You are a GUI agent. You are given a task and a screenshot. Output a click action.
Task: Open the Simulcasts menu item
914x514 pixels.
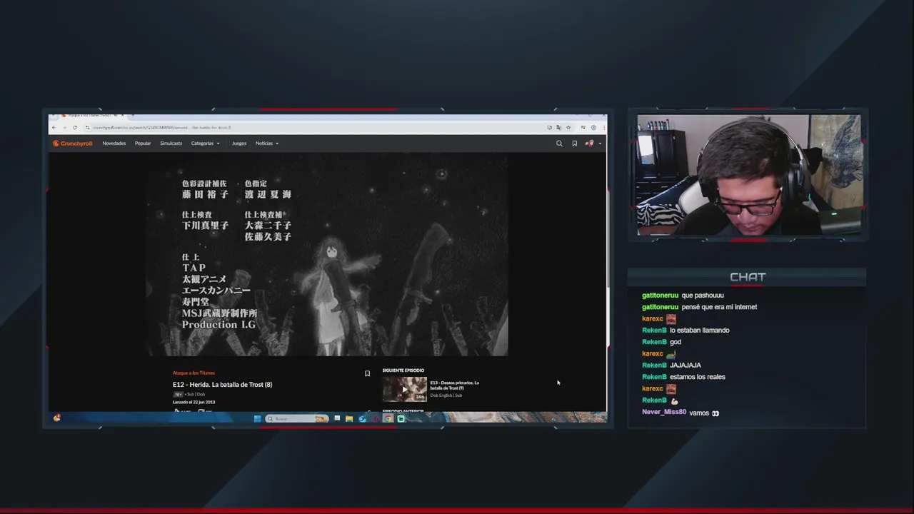(171, 143)
